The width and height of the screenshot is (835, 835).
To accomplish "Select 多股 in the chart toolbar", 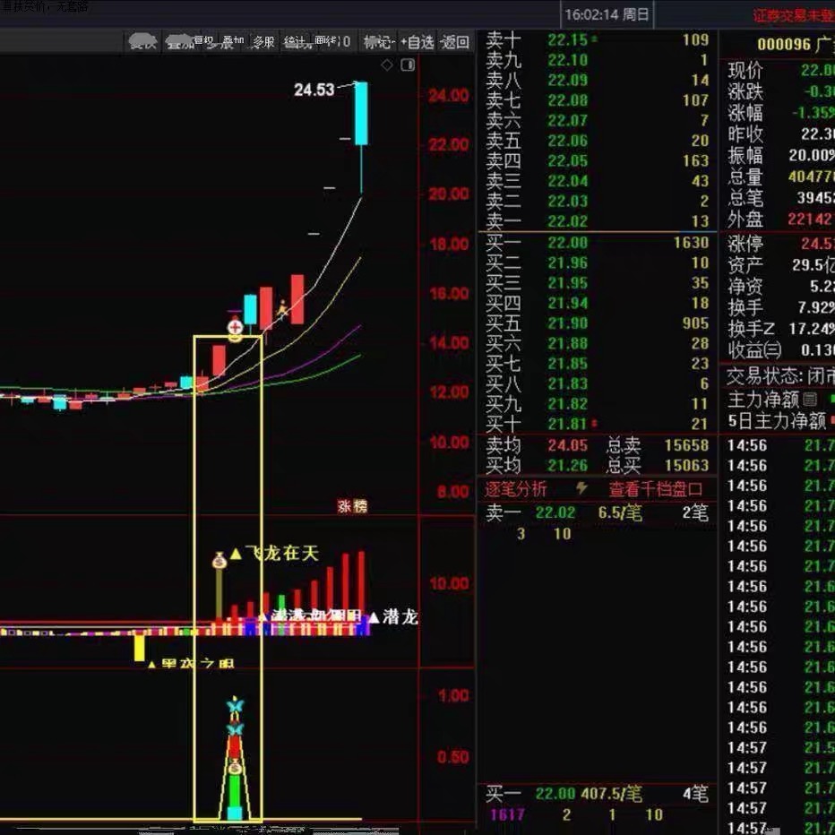I will tap(263, 41).
